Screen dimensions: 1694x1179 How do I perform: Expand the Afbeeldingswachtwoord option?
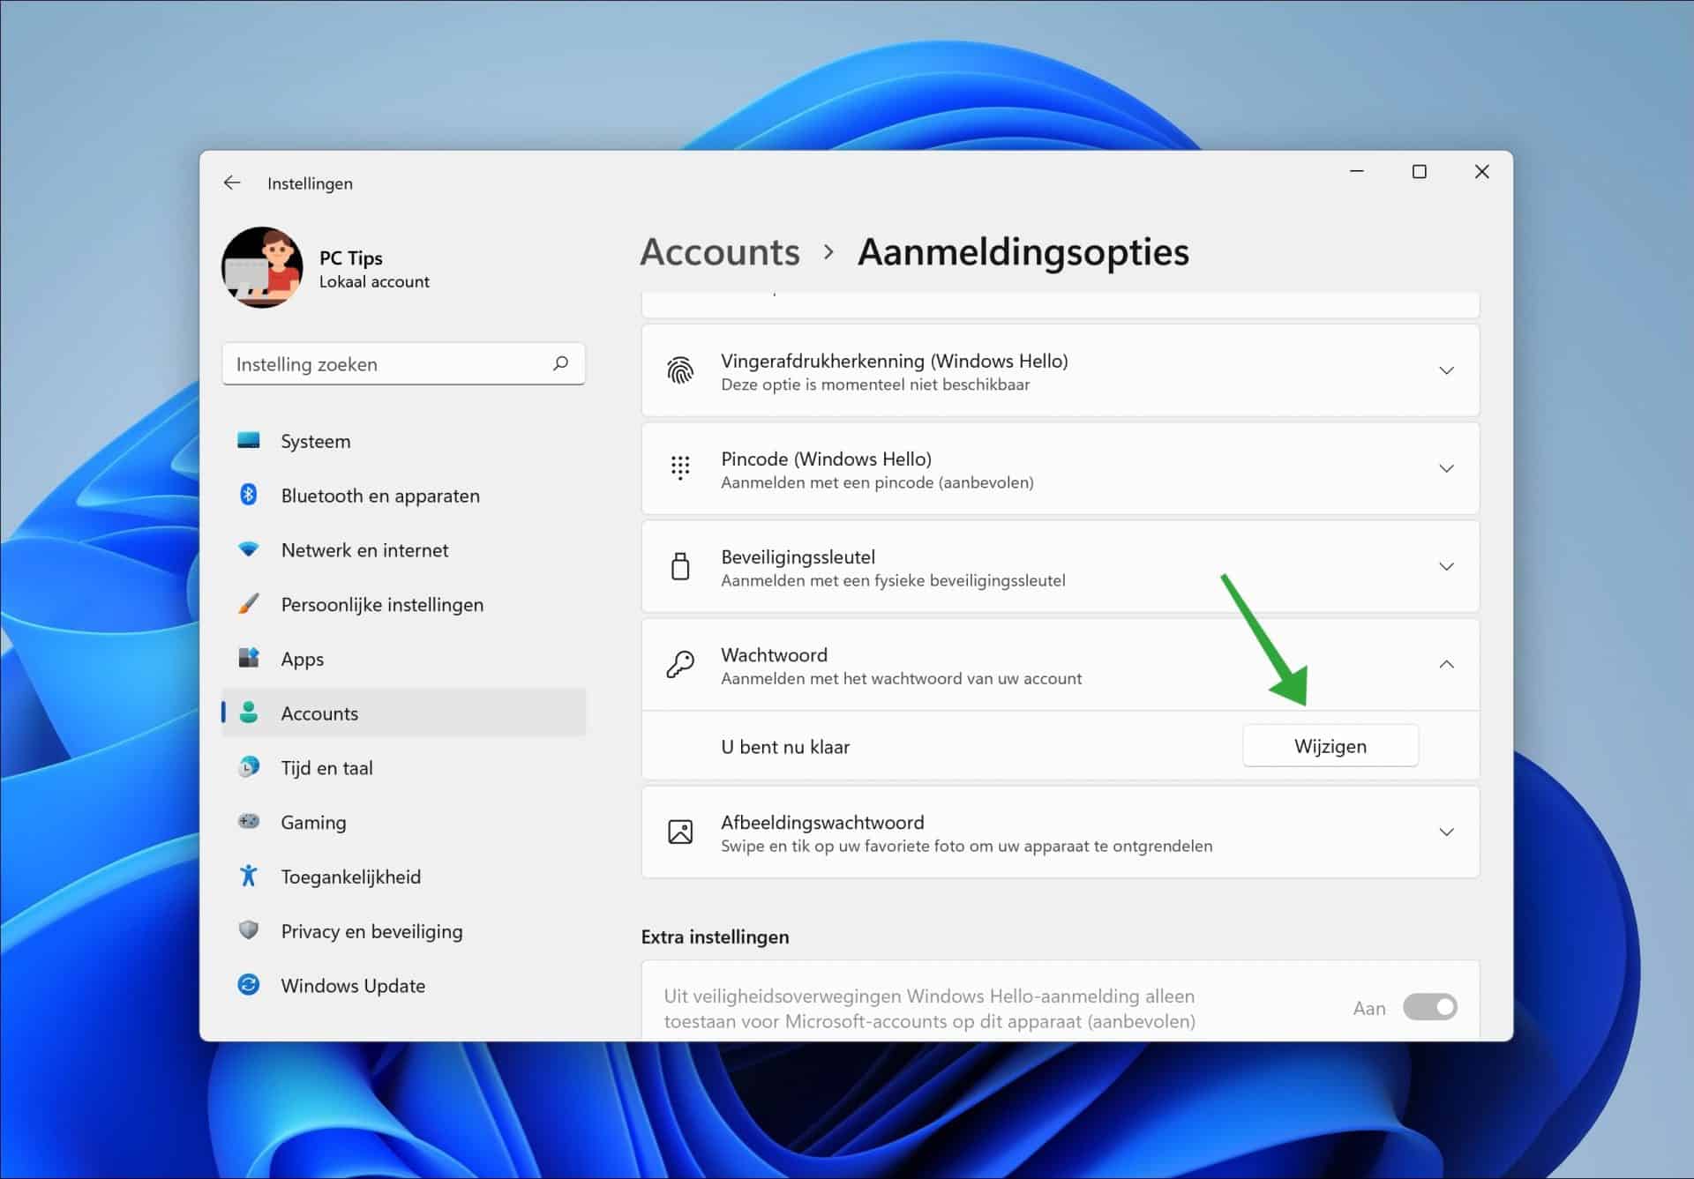click(x=1446, y=831)
